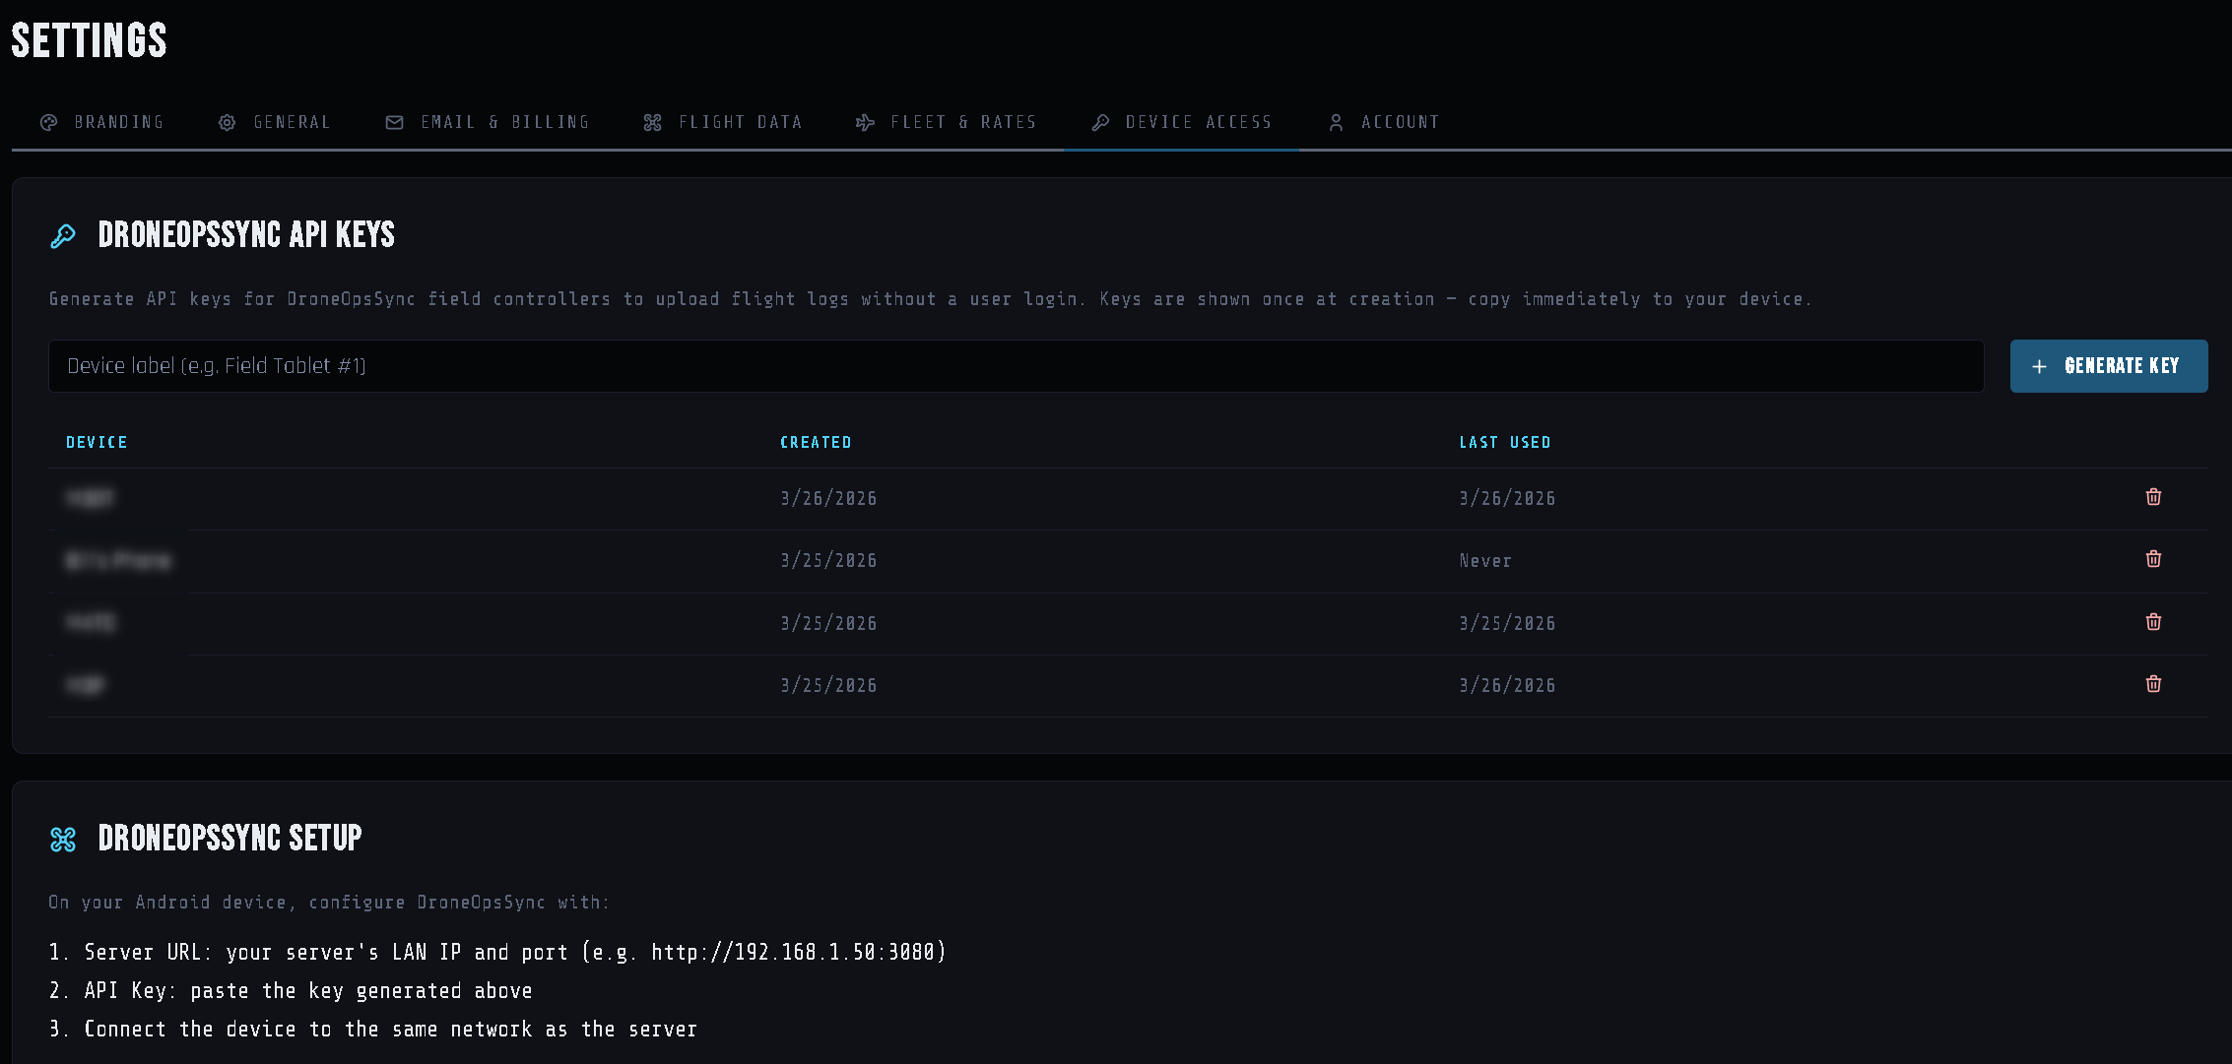Select the Device Access tab
2232x1064 pixels.
[1182, 122]
